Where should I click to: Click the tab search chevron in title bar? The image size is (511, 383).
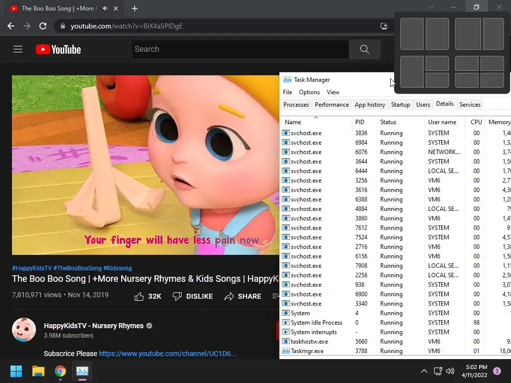pyautogui.click(x=431, y=7)
